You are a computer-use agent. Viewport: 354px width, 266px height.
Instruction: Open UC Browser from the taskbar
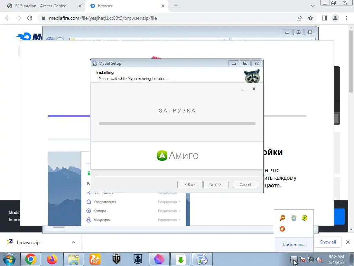[95, 259]
